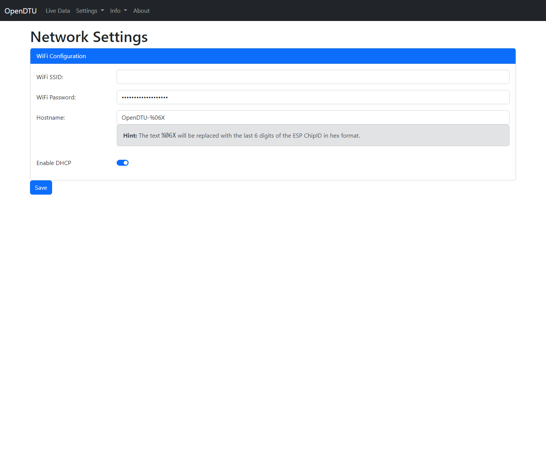Image resolution: width=546 pixels, height=450 pixels.
Task: Click the Hint box under Hostname
Action: pos(313,136)
